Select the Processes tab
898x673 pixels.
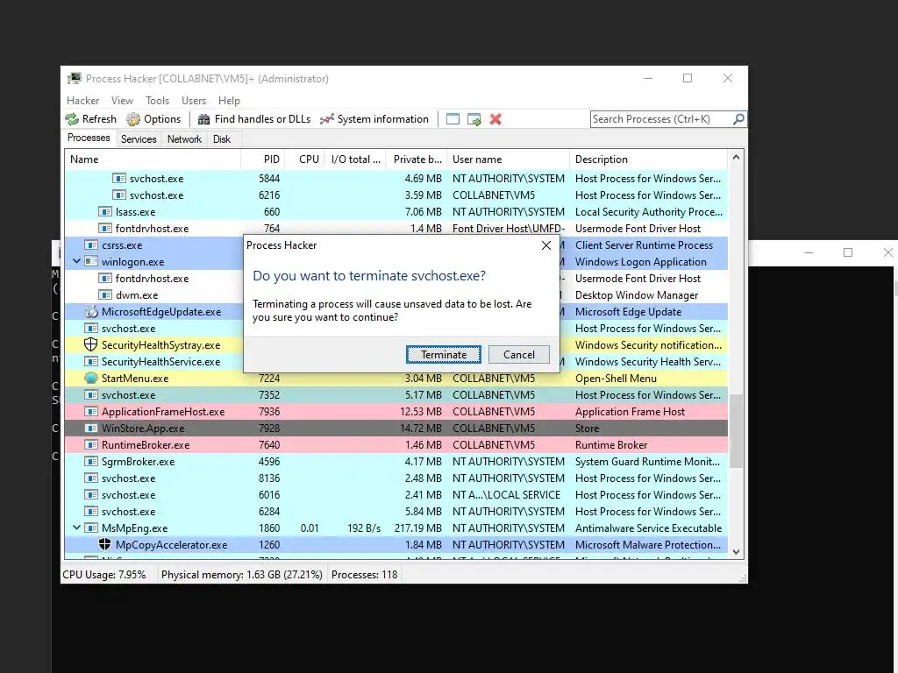click(x=89, y=138)
